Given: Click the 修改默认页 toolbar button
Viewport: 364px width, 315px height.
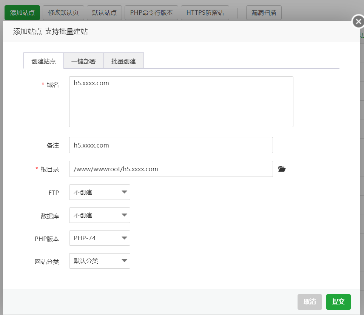Looking at the screenshot, I should (63, 12).
